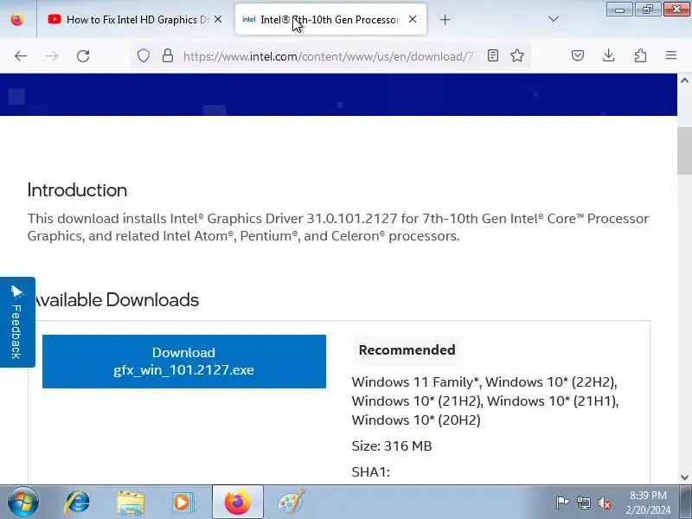Open the Feedback side tab
This screenshot has width=692, height=519.
[x=17, y=322]
